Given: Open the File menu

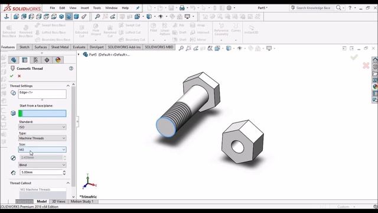Looking at the screenshot, I should click(x=53, y=8).
